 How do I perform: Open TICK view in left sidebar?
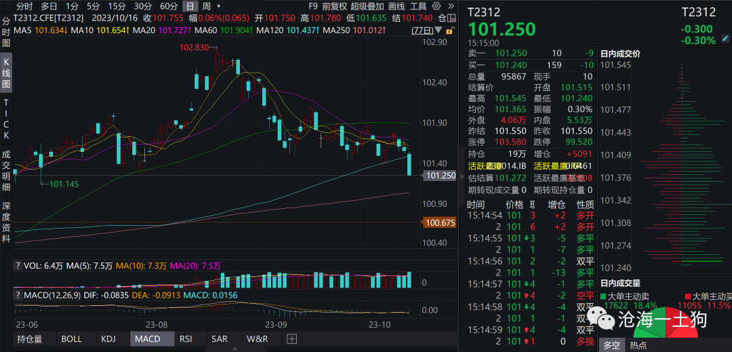coord(7,119)
